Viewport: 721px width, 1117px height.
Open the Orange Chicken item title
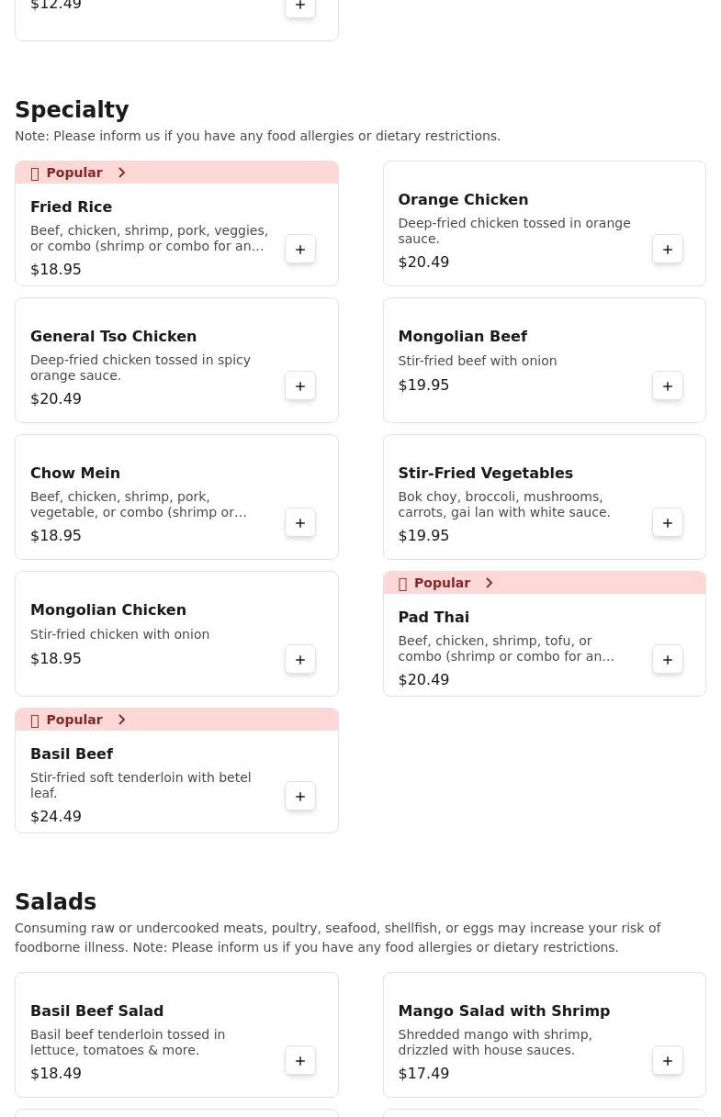(463, 199)
